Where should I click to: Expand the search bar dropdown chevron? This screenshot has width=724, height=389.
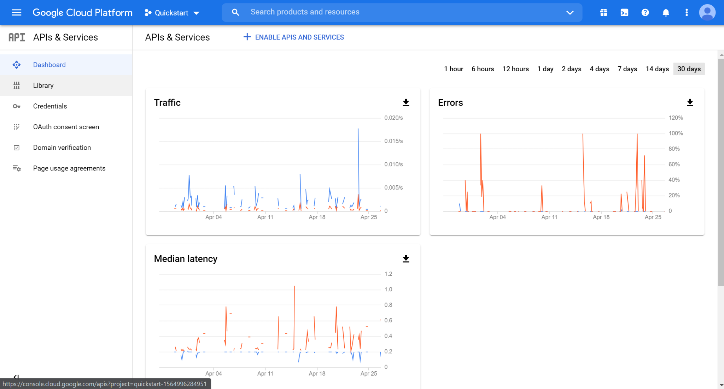pos(570,13)
